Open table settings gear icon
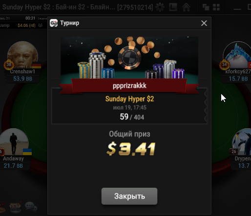This screenshot has width=251, height=216. pos(160,7)
